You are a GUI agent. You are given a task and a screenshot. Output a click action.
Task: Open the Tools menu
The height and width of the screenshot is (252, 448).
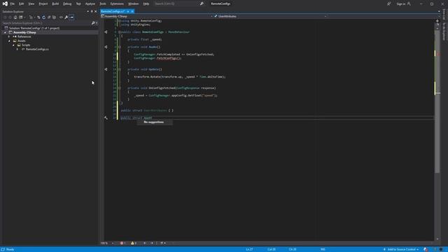tap(103, 3)
